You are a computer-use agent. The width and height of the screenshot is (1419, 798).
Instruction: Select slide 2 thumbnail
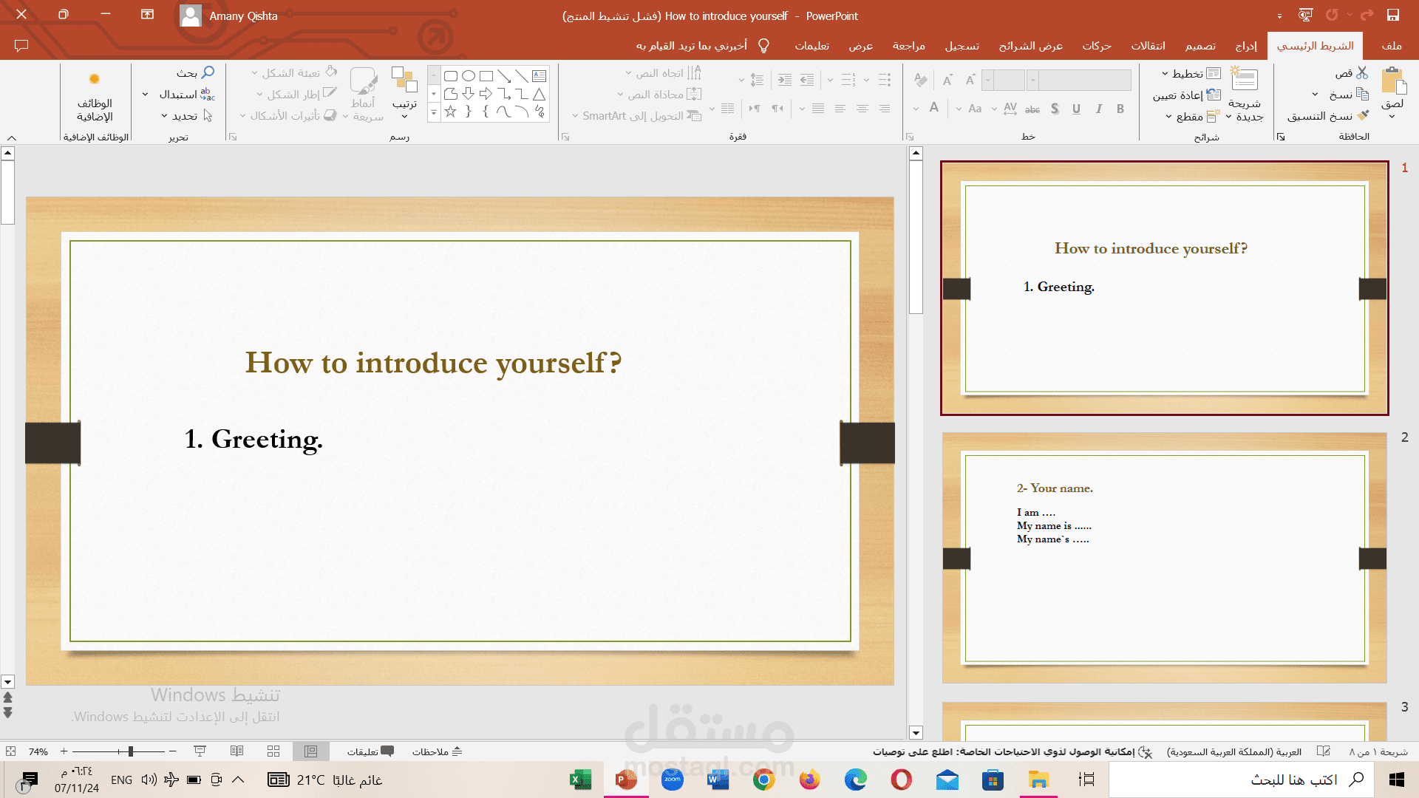(x=1164, y=558)
